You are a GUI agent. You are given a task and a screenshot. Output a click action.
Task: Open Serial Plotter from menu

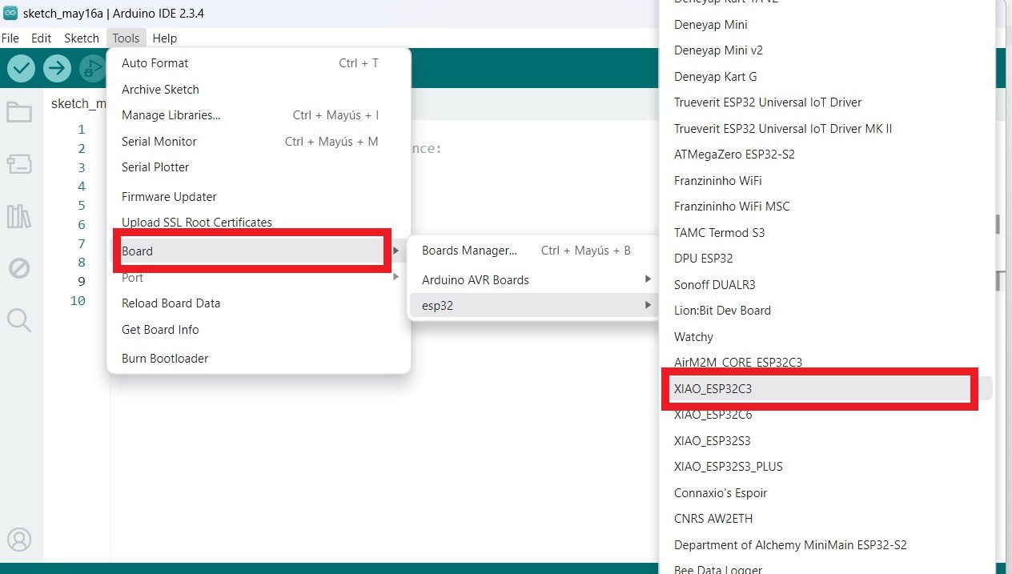(259, 167)
